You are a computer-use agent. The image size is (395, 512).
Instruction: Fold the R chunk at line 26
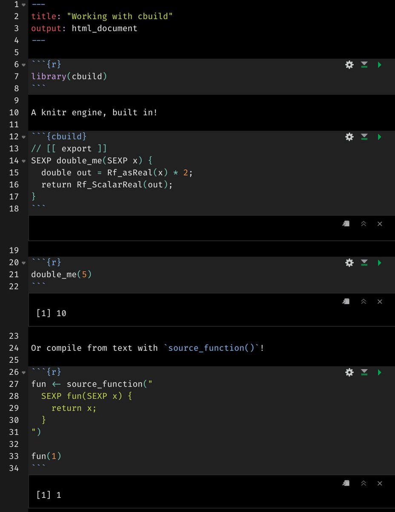(23, 372)
